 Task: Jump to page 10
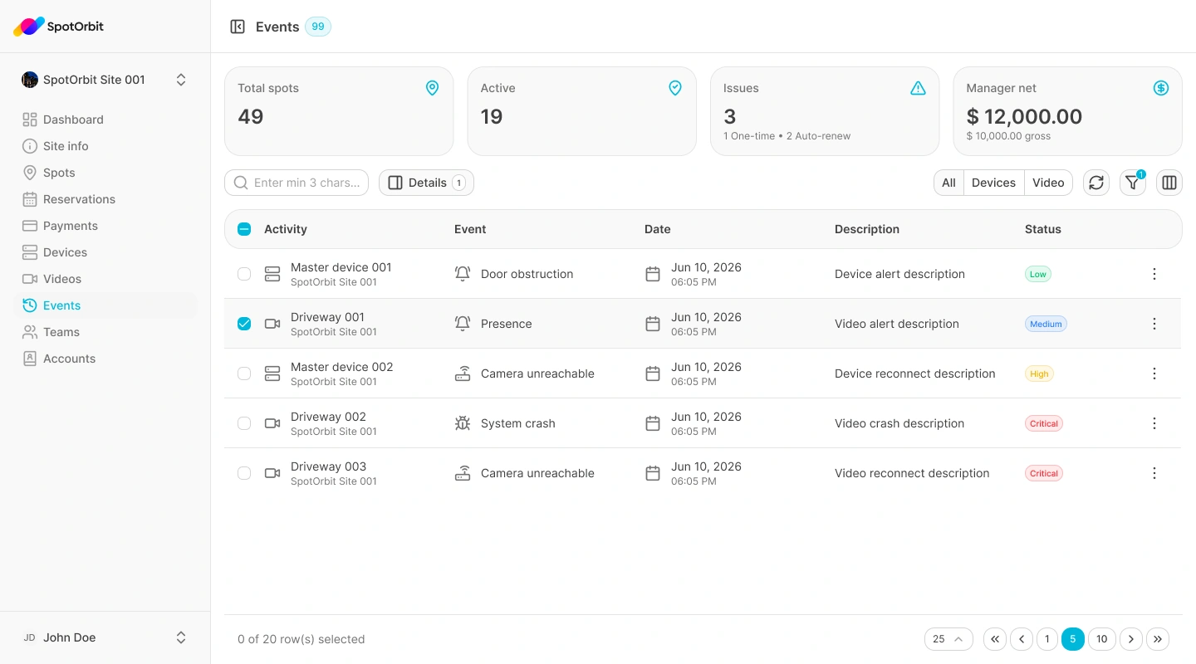(x=1102, y=639)
